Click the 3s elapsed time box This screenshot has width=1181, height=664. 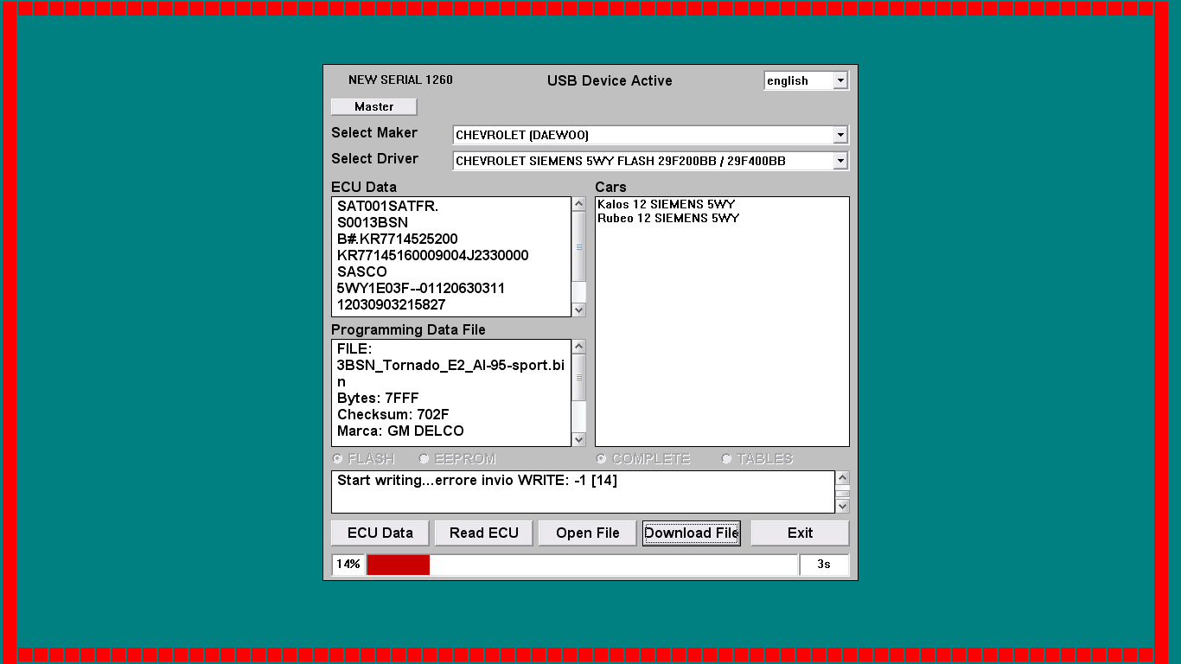[824, 565]
